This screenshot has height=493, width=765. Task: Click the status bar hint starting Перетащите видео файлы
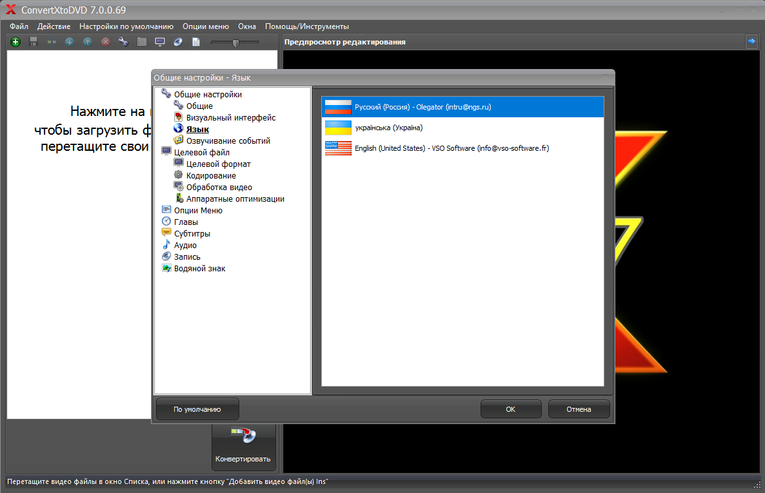pyautogui.click(x=167, y=481)
